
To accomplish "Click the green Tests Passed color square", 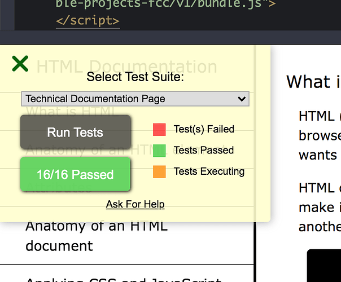I will 159,150.
